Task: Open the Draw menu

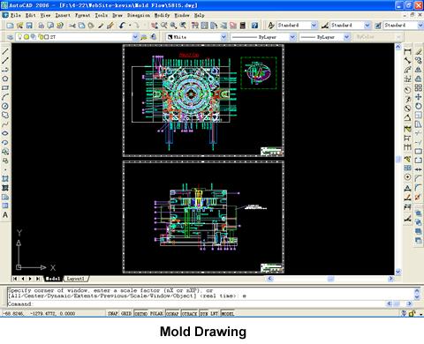Action: [x=117, y=15]
